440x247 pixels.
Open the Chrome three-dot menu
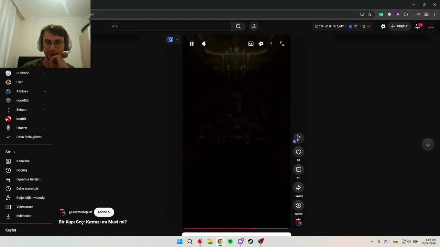pos(434,14)
